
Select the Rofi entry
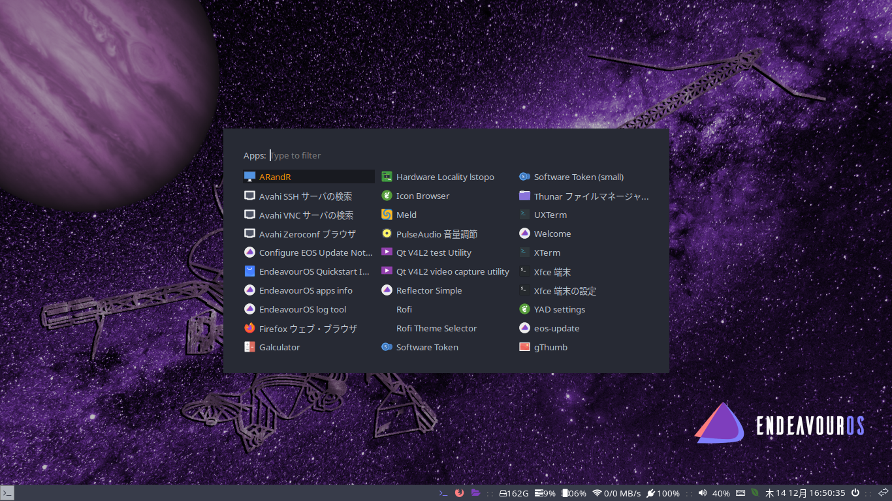446,309
